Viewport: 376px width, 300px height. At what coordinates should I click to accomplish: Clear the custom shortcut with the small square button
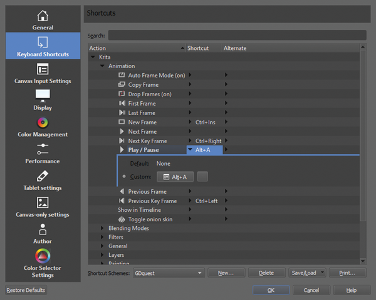[202, 176]
